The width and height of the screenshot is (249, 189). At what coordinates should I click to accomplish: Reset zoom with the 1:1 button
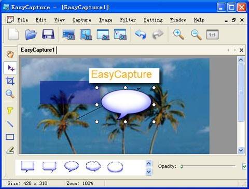coord(212,35)
